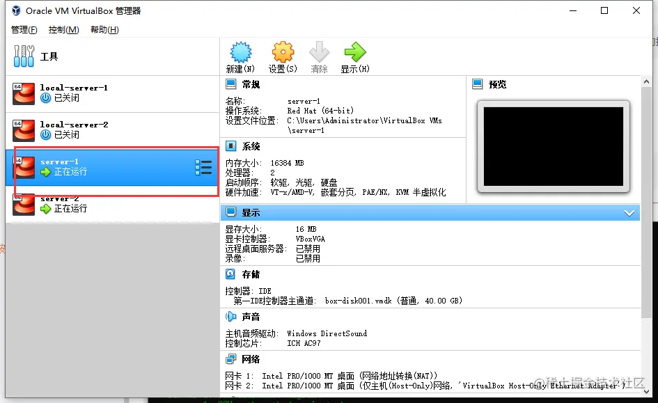
Task: Open the 常规 general settings link
Action: [x=251, y=84]
